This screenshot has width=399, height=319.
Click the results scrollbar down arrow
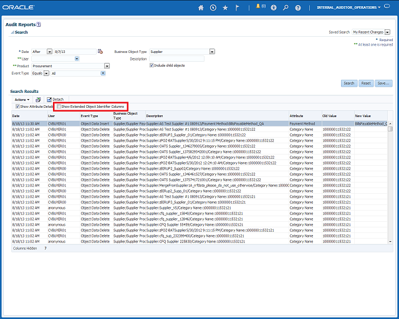pyautogui.click(x=390, y=241)
